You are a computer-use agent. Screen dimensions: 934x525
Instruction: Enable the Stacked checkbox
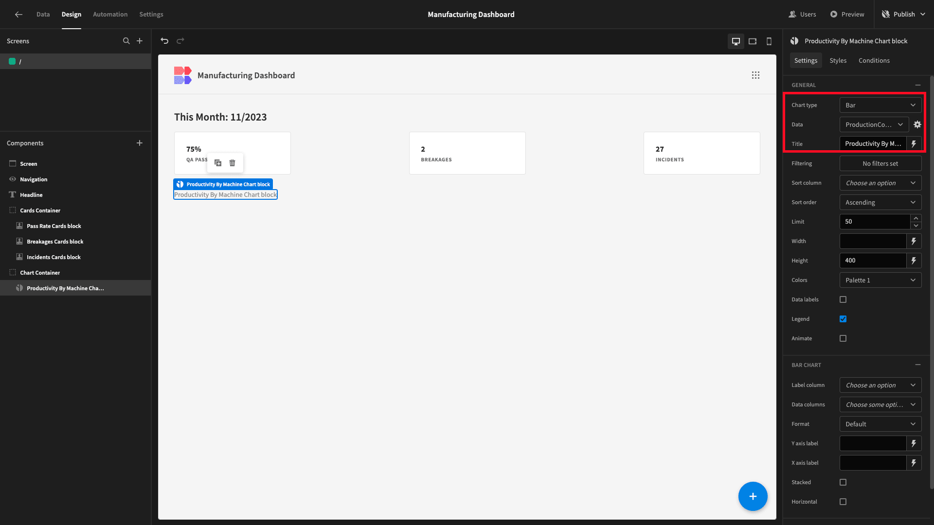click(x=843, y=482)
